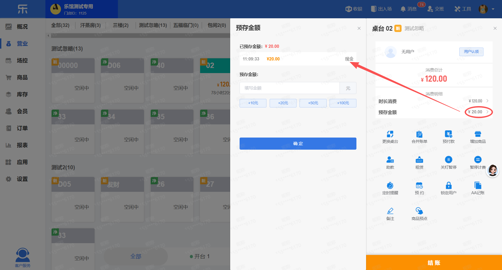Click the +50元 quick amount button

coord(313,103)
